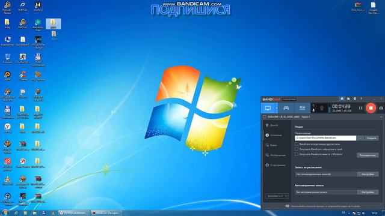385x216 pixels.
Task: Select the VLC cone icon on desktop
Action: (x=8, y=181)
